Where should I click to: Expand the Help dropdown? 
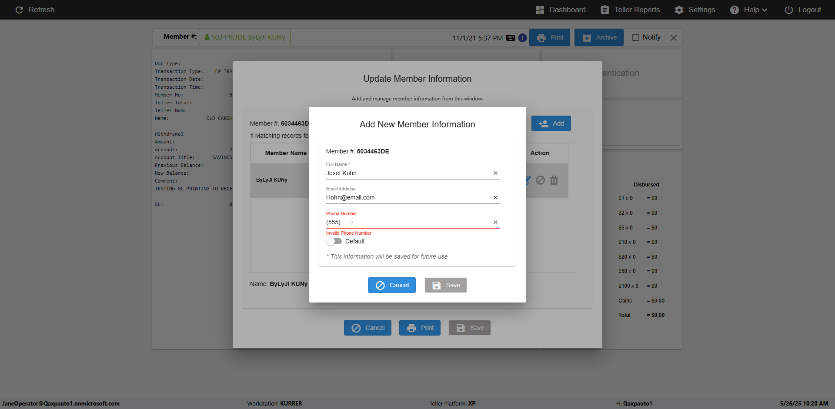pyautogui.click(x=748, y=10)
